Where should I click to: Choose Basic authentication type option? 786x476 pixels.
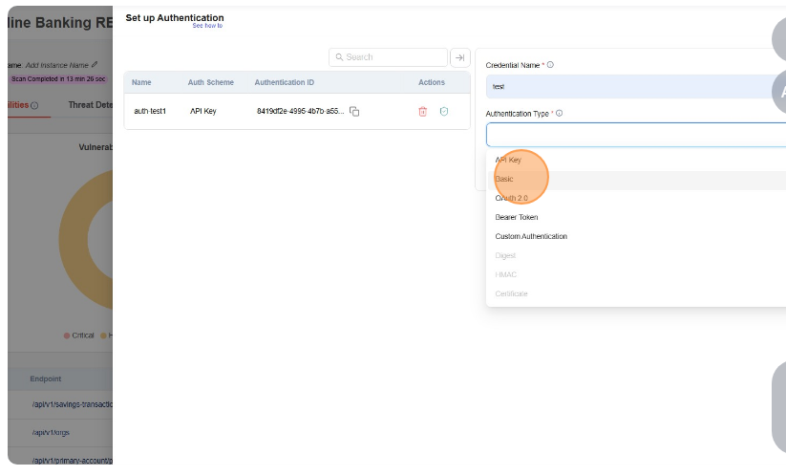[x=504, y=179]
